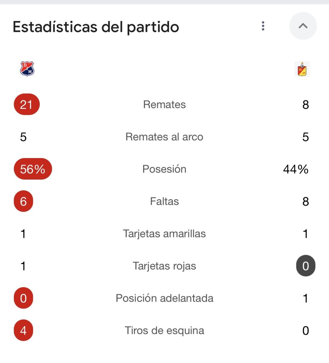Open the three-dot more options menu

point(263,26)
